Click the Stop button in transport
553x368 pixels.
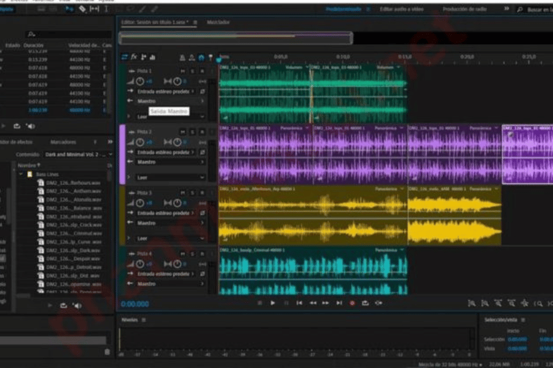pyautogui.click(x=259, y=303)
